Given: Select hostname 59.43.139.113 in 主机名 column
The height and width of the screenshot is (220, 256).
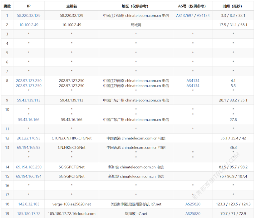Looking at the screenshot, I should 71,100.
